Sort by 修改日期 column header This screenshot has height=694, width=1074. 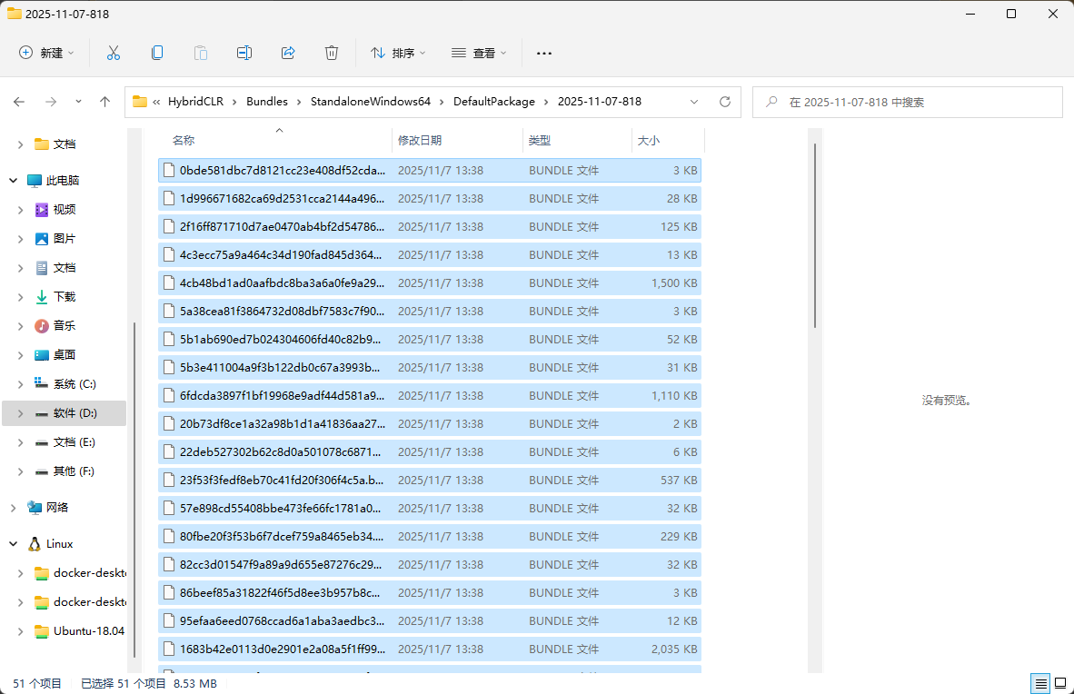(457, 141)
